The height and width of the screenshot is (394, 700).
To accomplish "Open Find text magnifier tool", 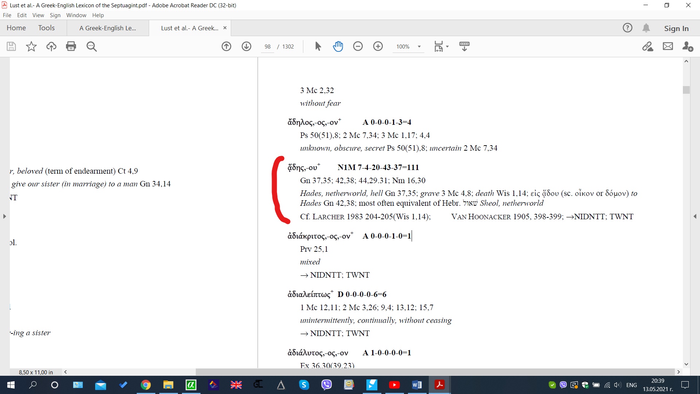I will [x=92, y=46].
